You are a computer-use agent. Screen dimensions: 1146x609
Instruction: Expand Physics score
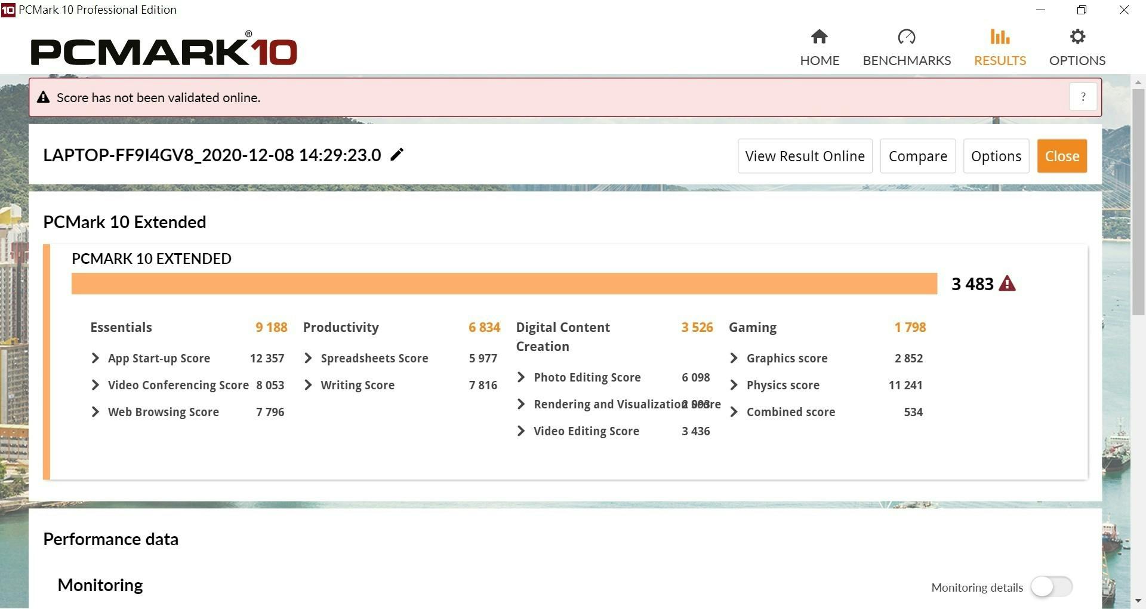(734, 385)
